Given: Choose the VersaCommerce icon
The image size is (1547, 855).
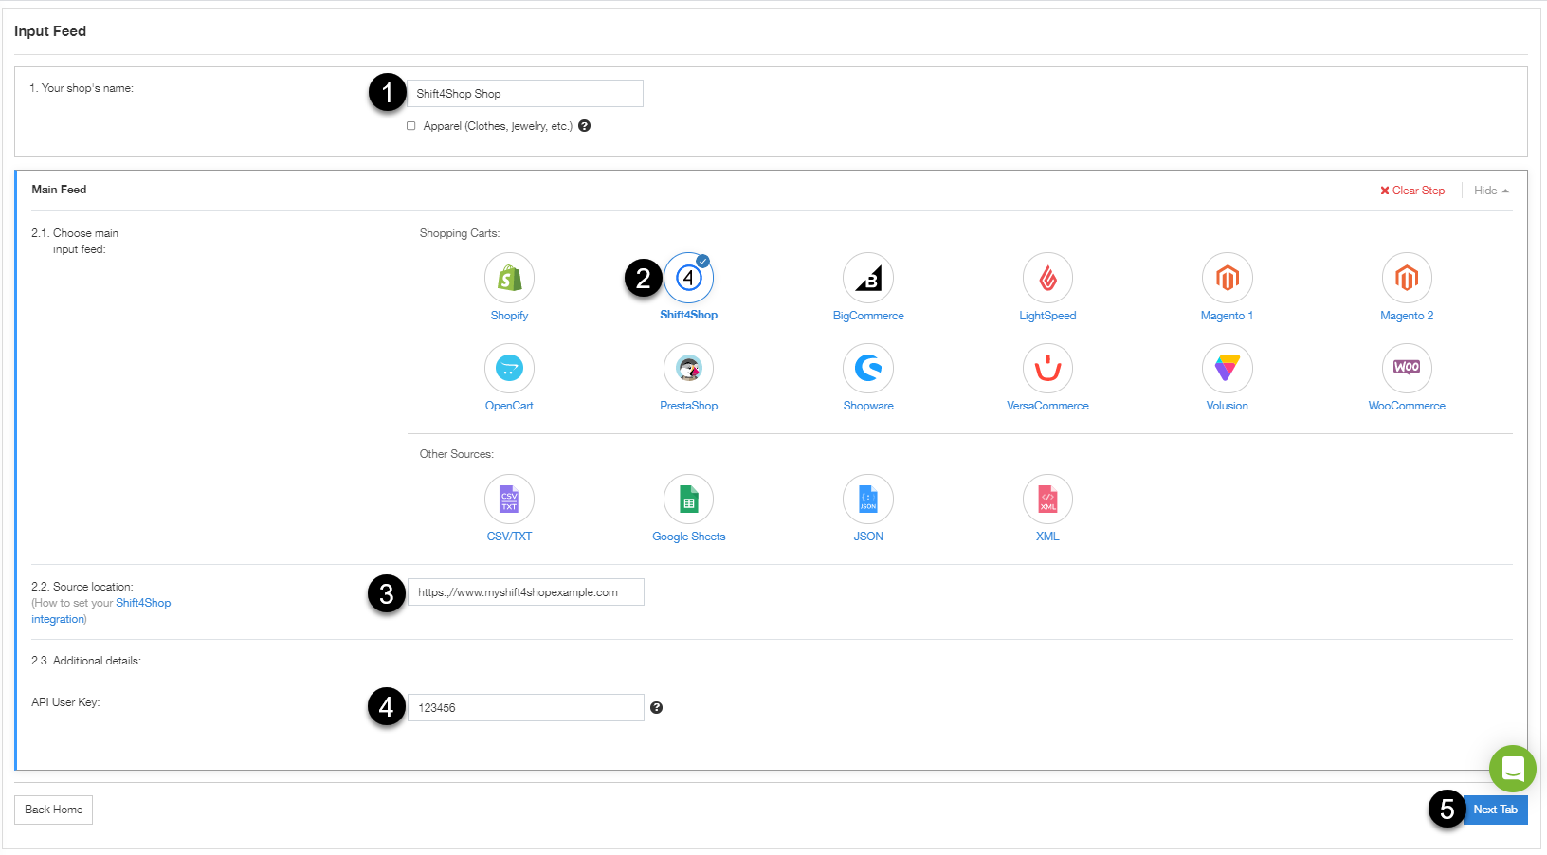Looking at the screenshot, I should click(1047, 368).
